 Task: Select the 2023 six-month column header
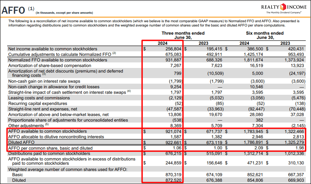tap(285, 43)
